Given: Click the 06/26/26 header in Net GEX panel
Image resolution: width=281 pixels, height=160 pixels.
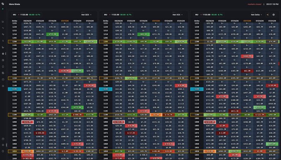Looking at the screenshot, I should 27,21.
